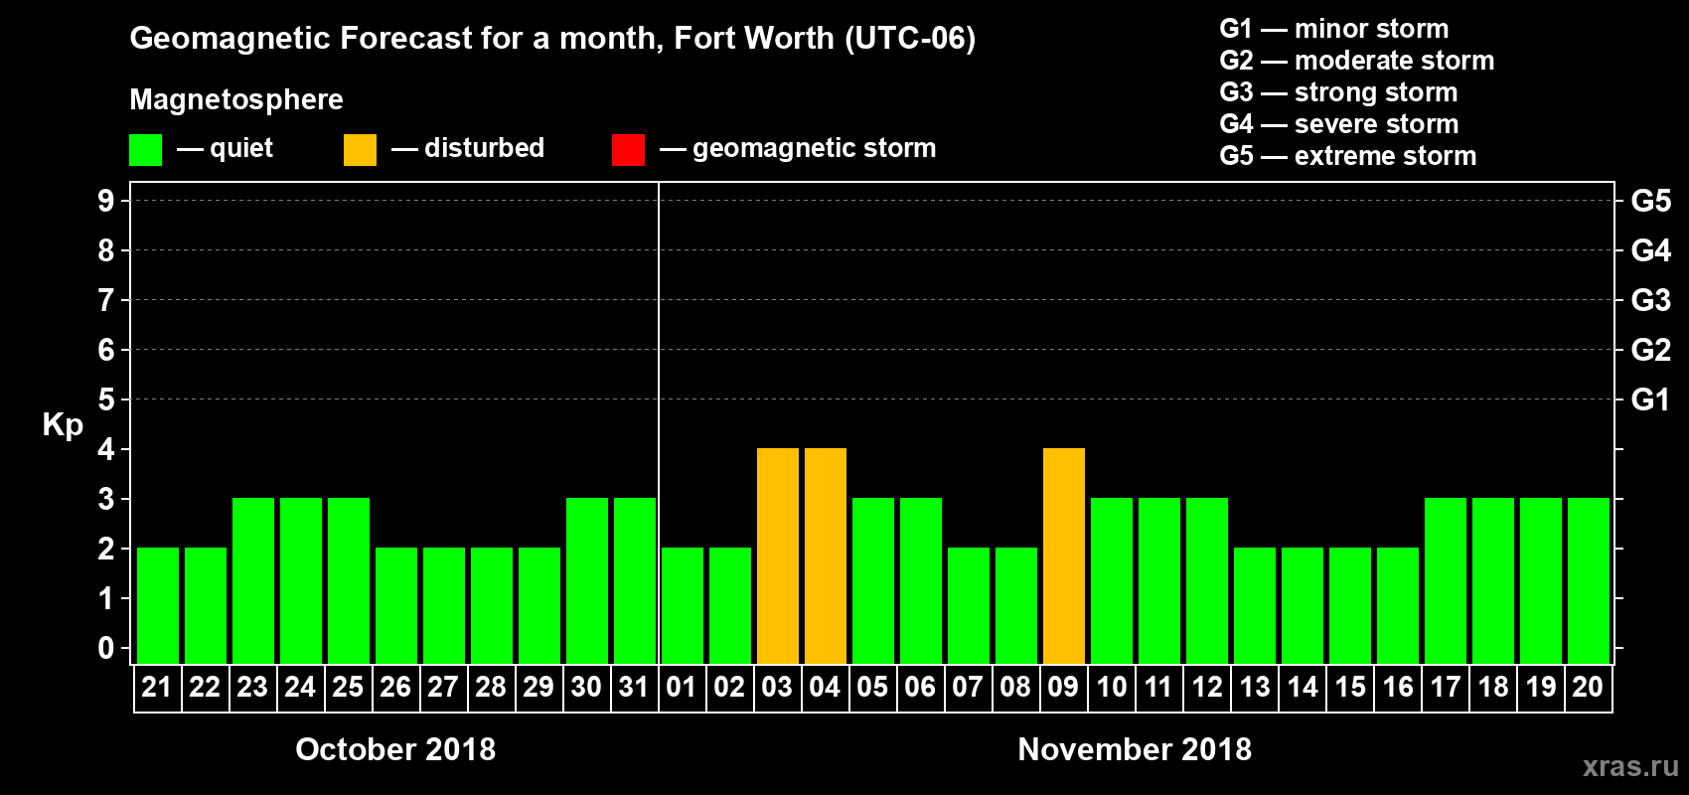
Task: Click the '— disturbed' legend label
Action: (x=468, y=148)
